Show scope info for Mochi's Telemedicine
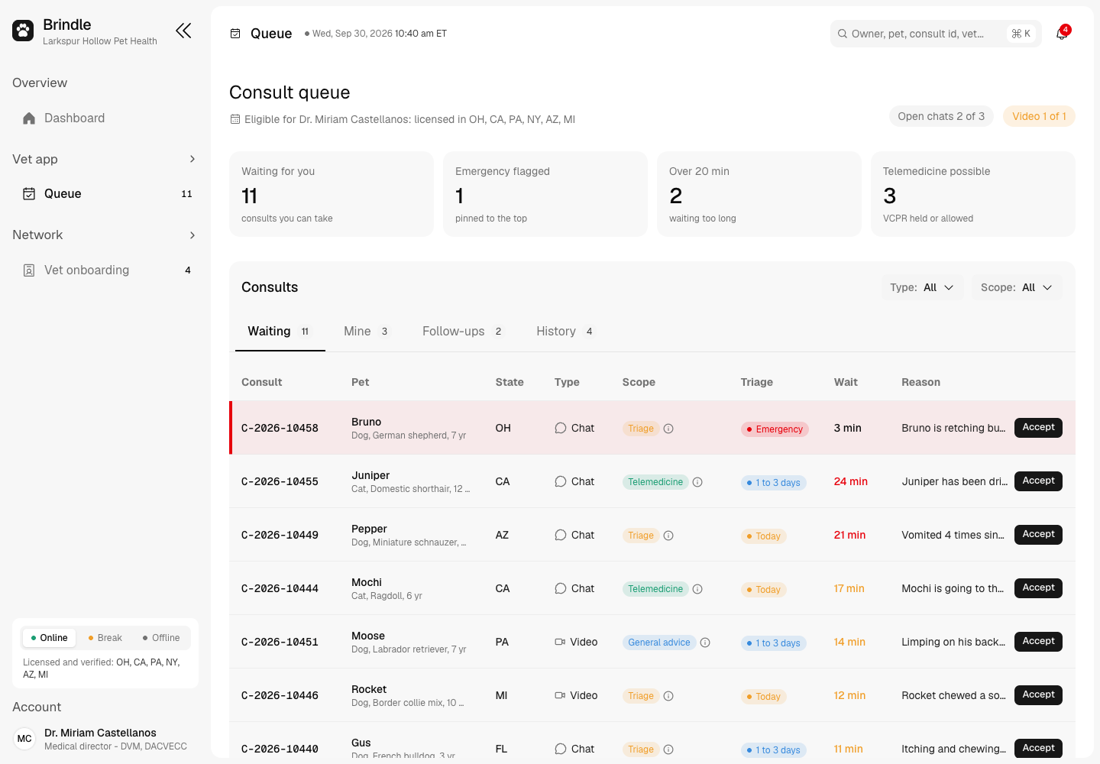1100x764 pixels. (x=697, y=589)
